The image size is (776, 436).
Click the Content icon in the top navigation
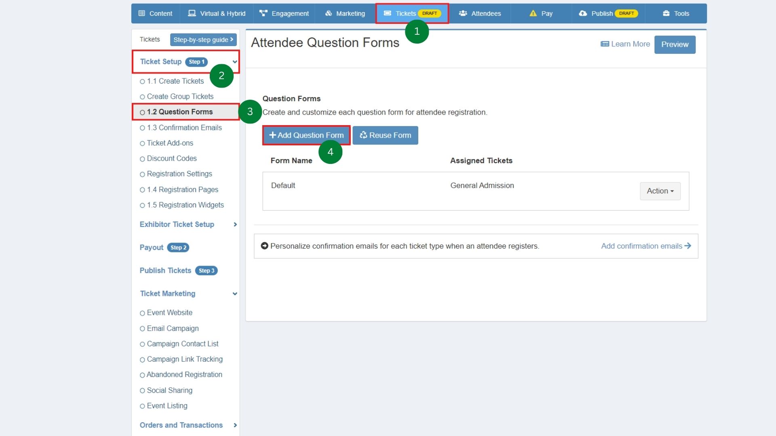(141, 13)
